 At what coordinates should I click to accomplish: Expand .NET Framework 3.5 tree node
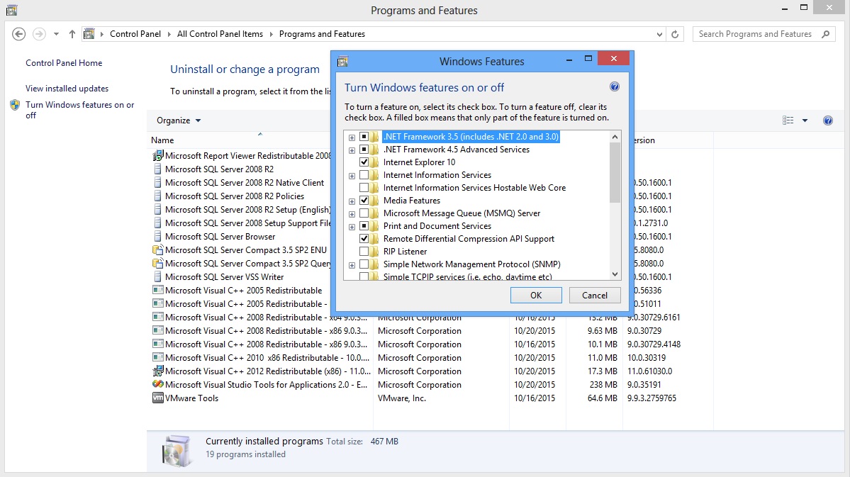click(352, 138)
